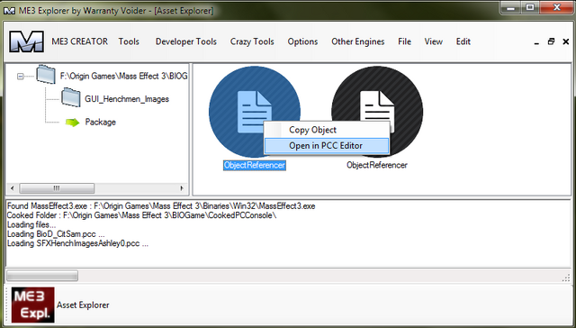The width and height of the screenshot is (576, 328).
Task: Select the black ObjectReferencer document icon
Action: click(x=377, y=112)
